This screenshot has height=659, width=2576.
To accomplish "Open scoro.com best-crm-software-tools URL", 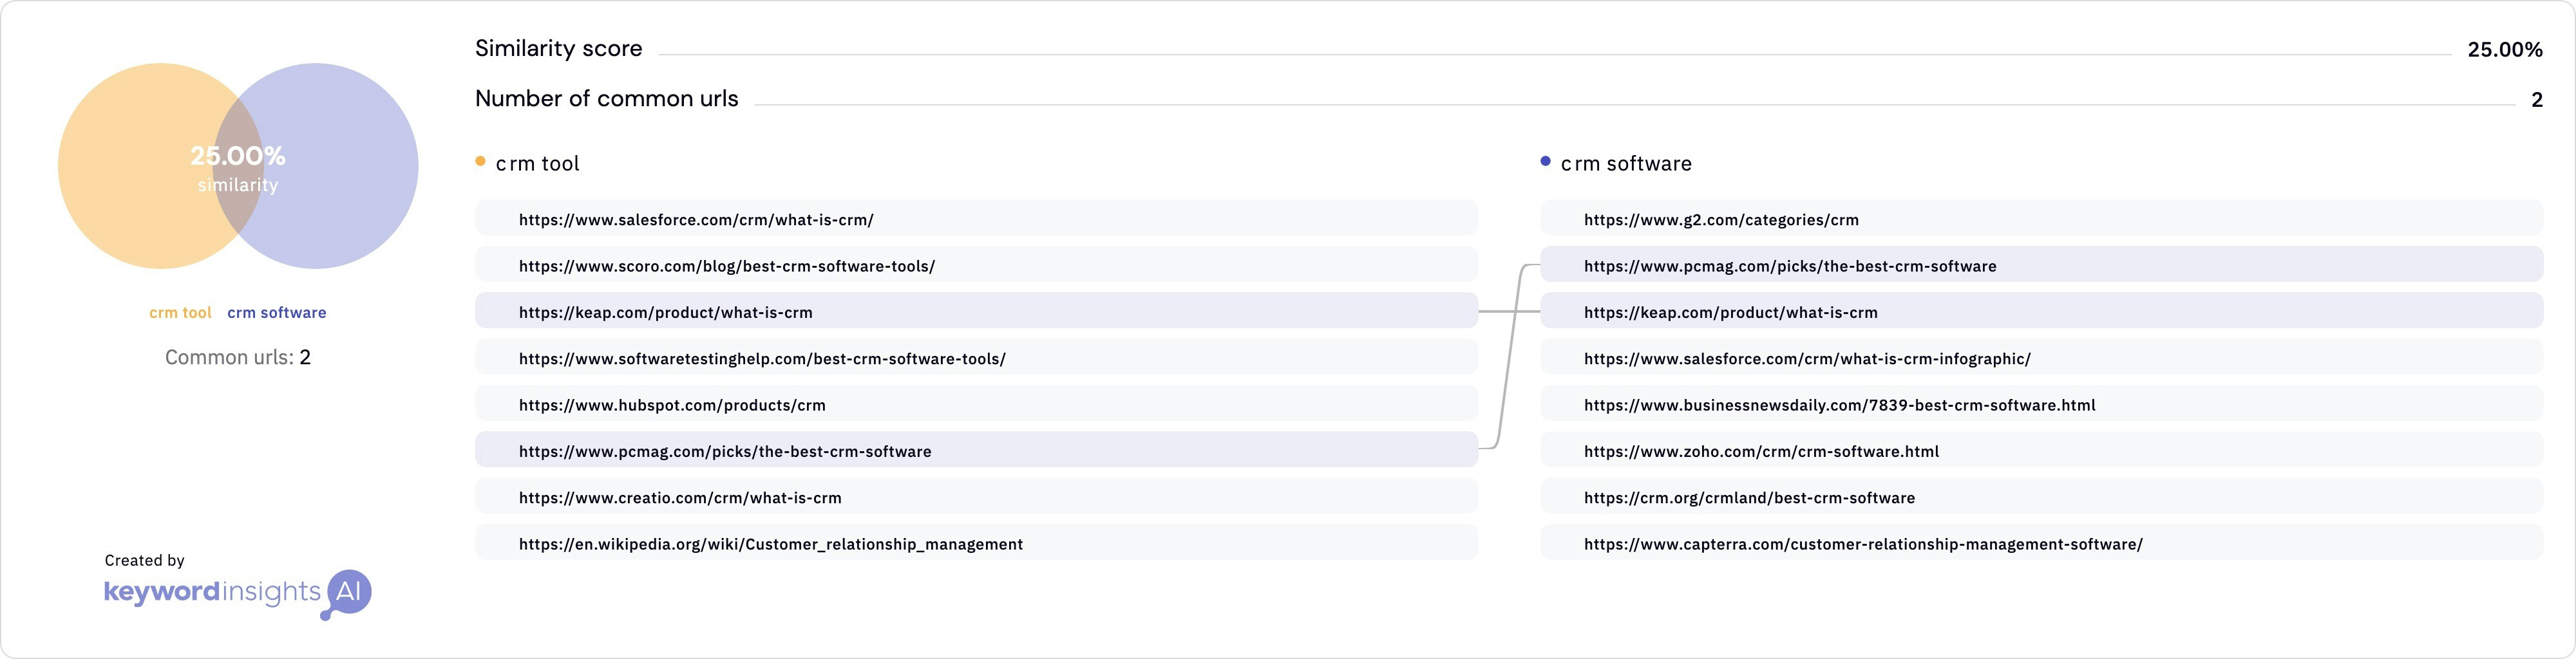I will click(x=976, y=265).
